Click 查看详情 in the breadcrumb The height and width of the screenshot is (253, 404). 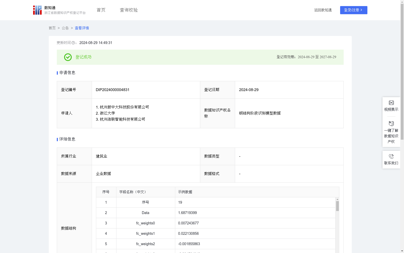pyautogui.click(x=82, y=28)
